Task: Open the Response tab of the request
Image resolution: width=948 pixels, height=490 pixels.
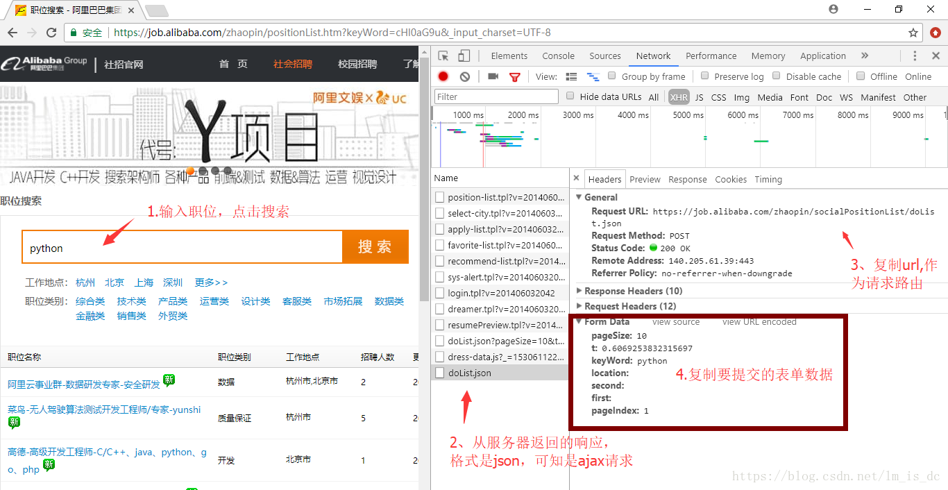Action: [688, 179]
